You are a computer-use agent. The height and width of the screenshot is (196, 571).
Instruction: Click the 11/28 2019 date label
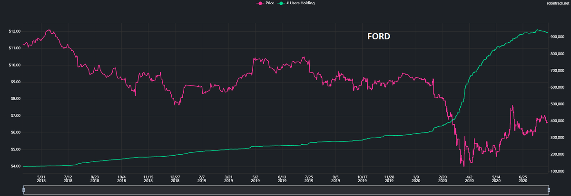[x=389, y=178]
